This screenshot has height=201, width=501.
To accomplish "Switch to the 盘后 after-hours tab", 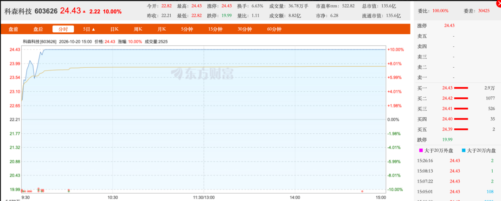I will (38, 29).
